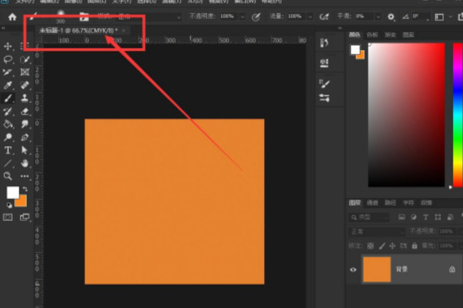Image resolution: width=463 pixels, height=308 pixels.
Task: Switch to the 色板 tab
Action: click(372, 35)
